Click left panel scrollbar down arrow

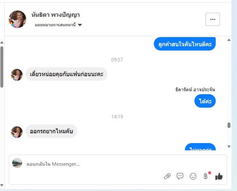(x=2, y=185)
